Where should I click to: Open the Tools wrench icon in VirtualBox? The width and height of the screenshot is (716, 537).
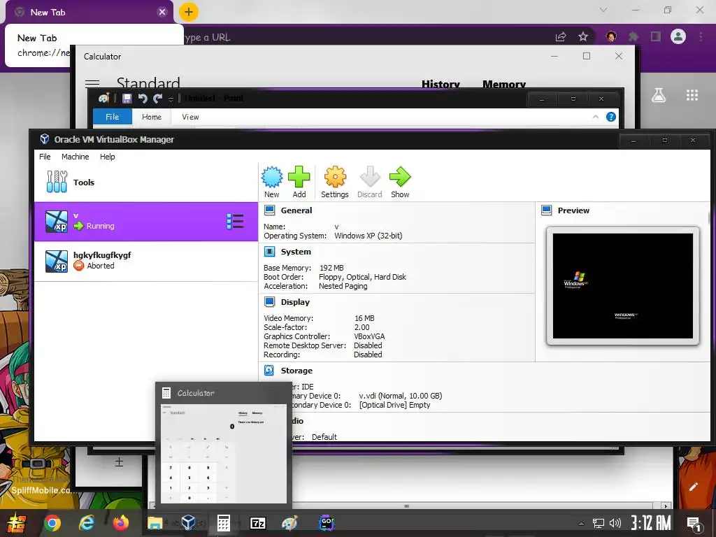click(x=57, y=181)
